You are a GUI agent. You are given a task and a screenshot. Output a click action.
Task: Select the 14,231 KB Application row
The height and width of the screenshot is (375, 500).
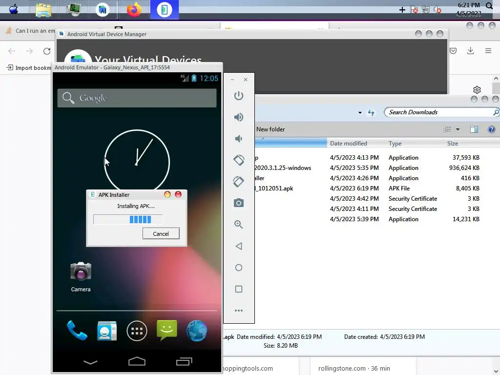click(x=367, y=219)
